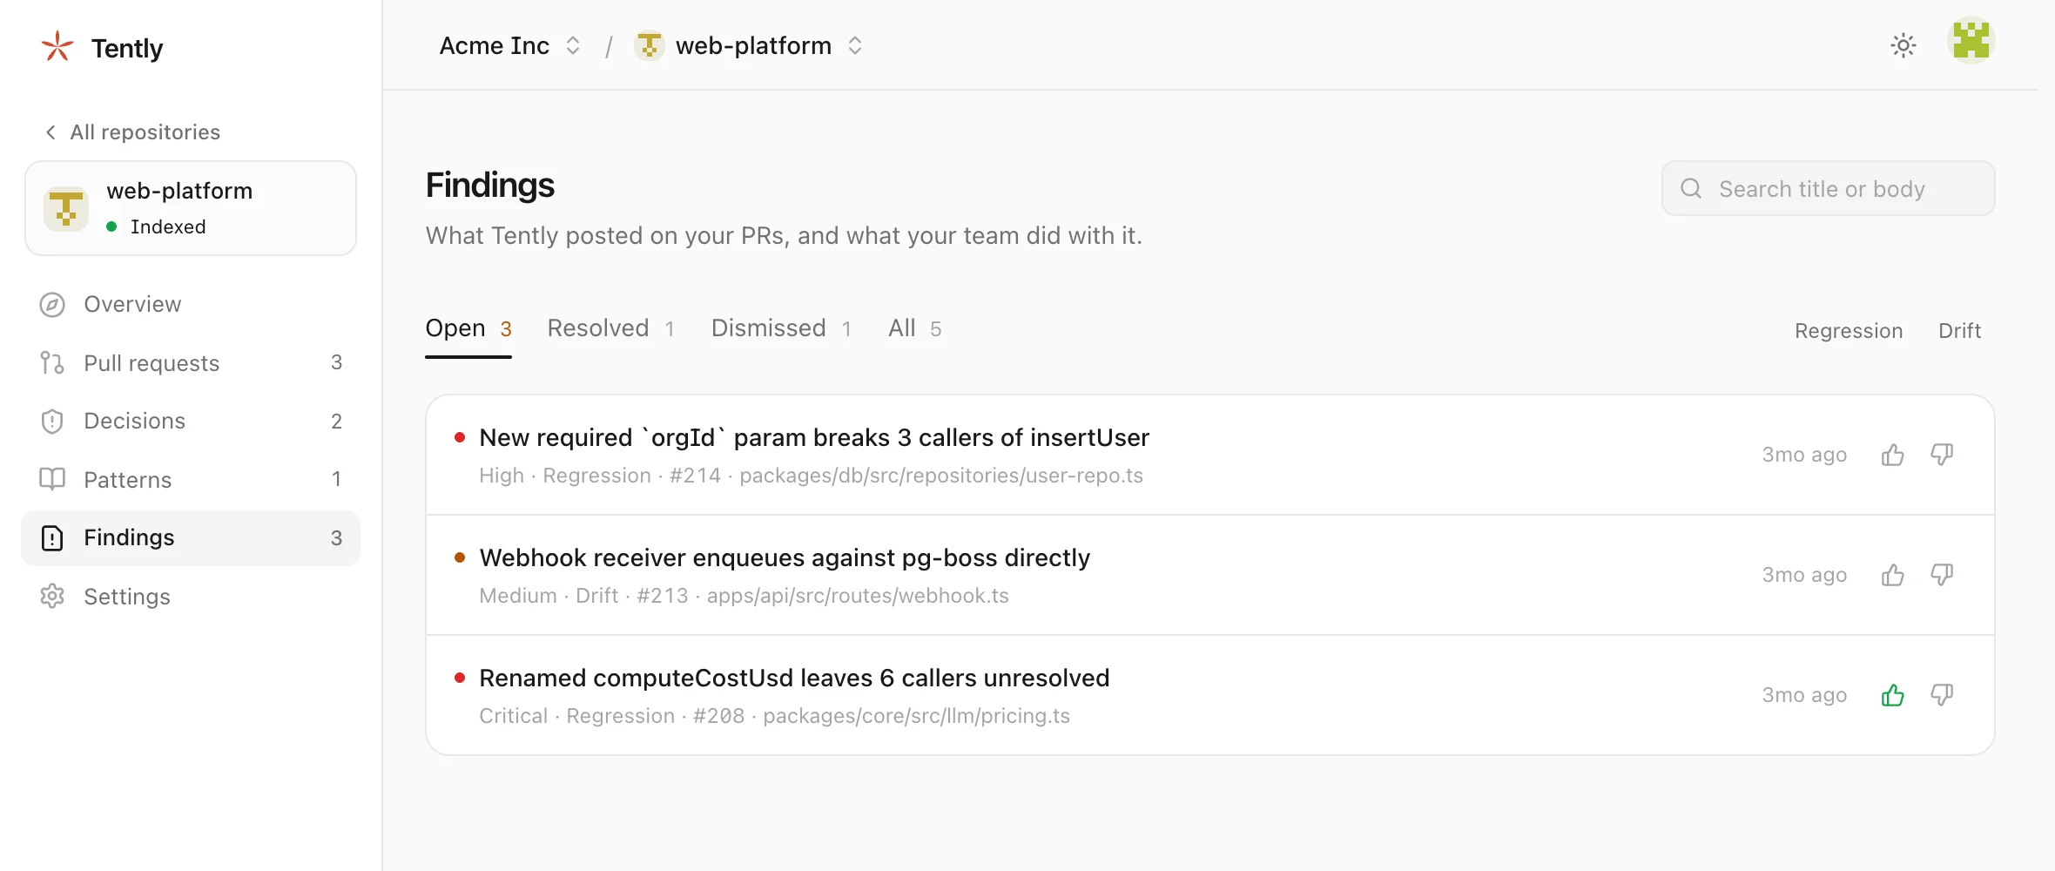The image size is (2055, 871).
Task: Focus the Search title or body field
Action: pos(1828,188)
